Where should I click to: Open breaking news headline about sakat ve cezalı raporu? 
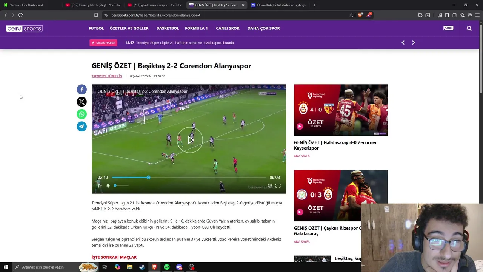[x=185, y=43]
